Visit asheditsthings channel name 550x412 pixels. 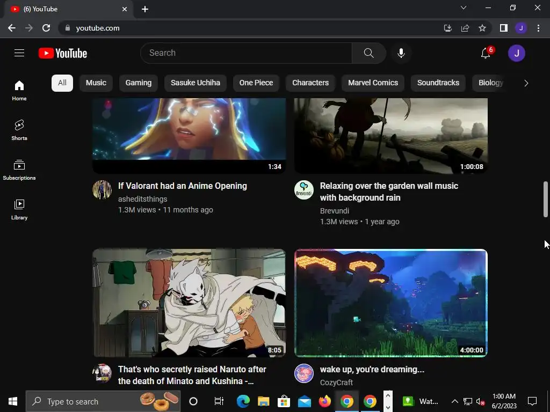[x=142, y=199]
